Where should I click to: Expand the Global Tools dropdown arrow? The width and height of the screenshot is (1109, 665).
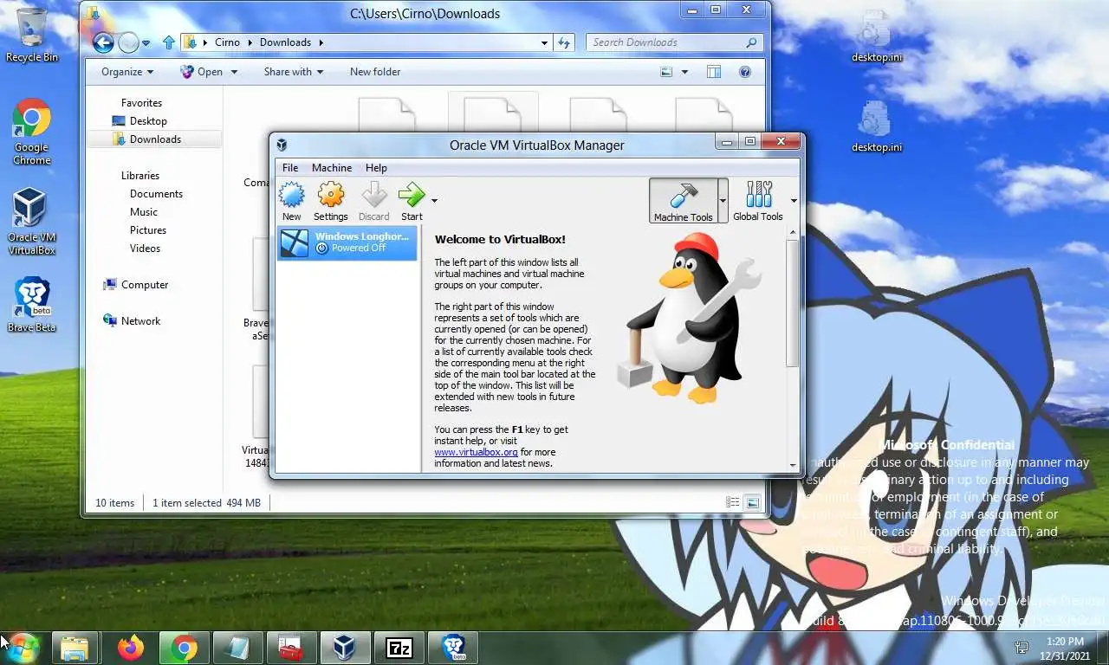[x=794, y=201]
